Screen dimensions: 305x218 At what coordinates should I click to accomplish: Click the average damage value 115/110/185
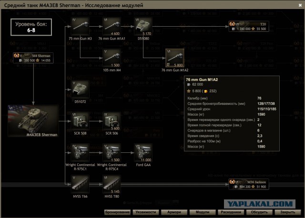coord(267,109)
